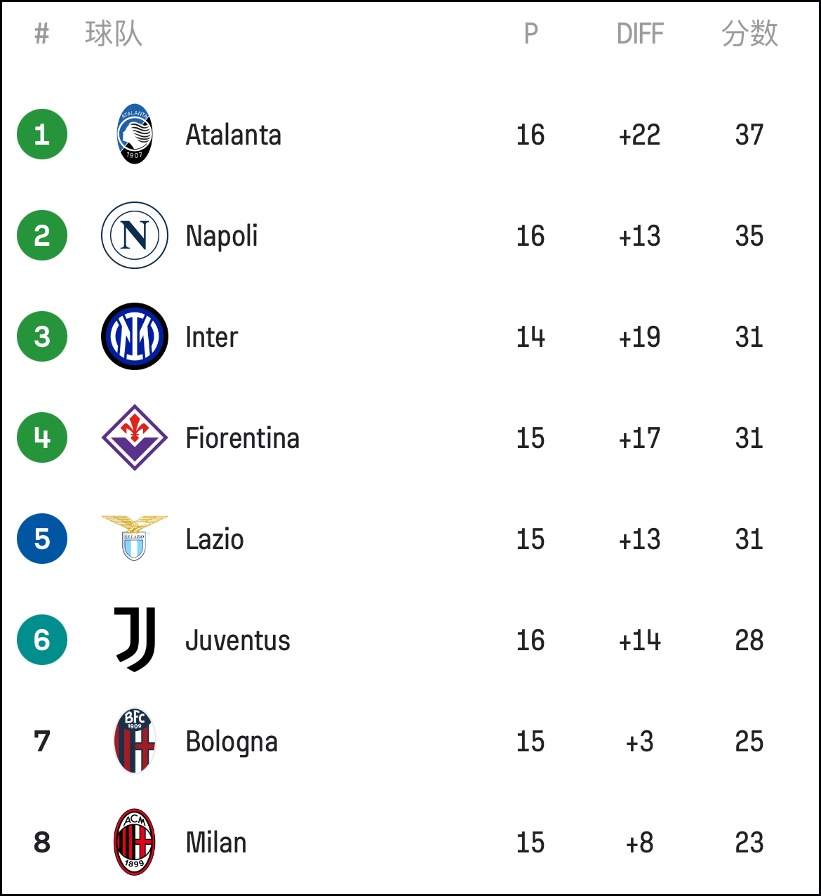Click the Atalanta club crest

[x=134, y=134]
